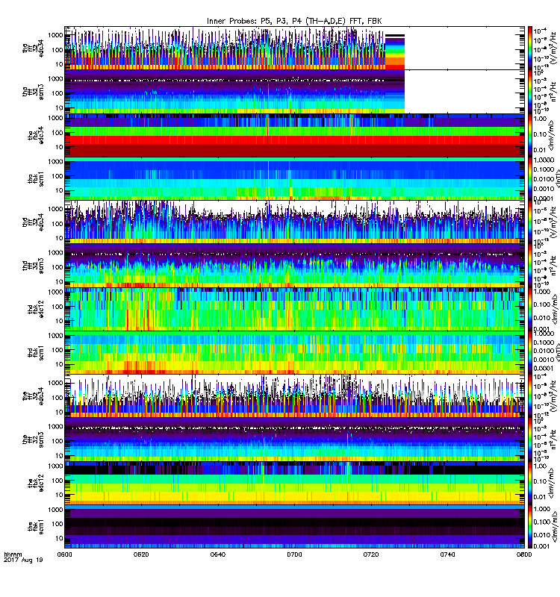
Task: Click the color bar beside the tha fbk edc34 panel
Action: point(530,135)
